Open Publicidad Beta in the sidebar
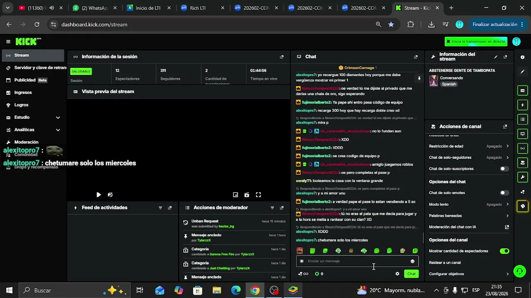 [33, 80]
